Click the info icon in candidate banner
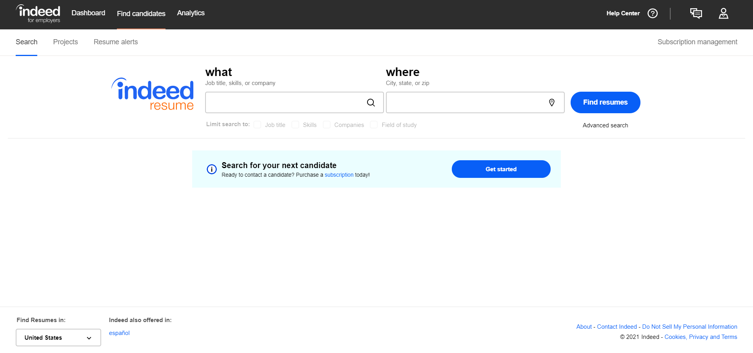This screenshot has height=353, width=753. [x=212, y=169]
